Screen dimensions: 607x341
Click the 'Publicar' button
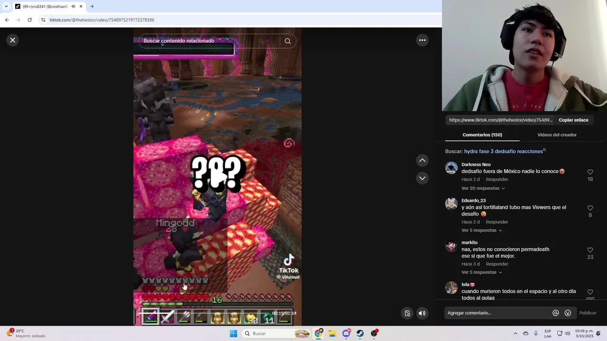(588, 313)
